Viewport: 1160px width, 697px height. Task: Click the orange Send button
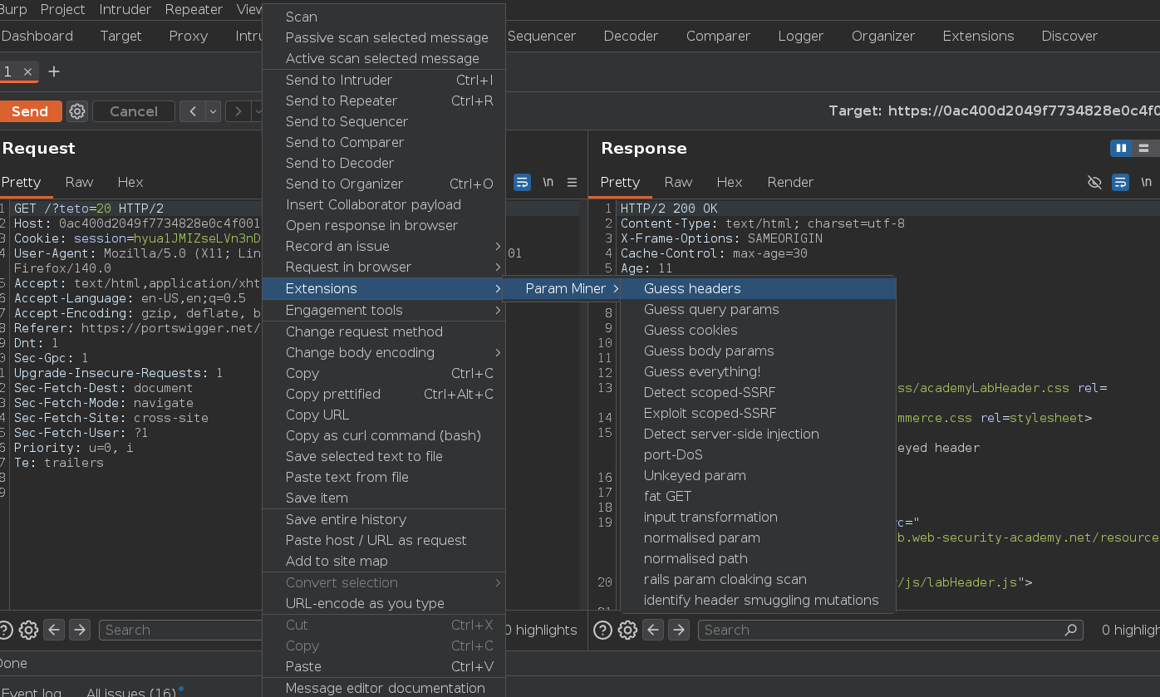(30, 111)
